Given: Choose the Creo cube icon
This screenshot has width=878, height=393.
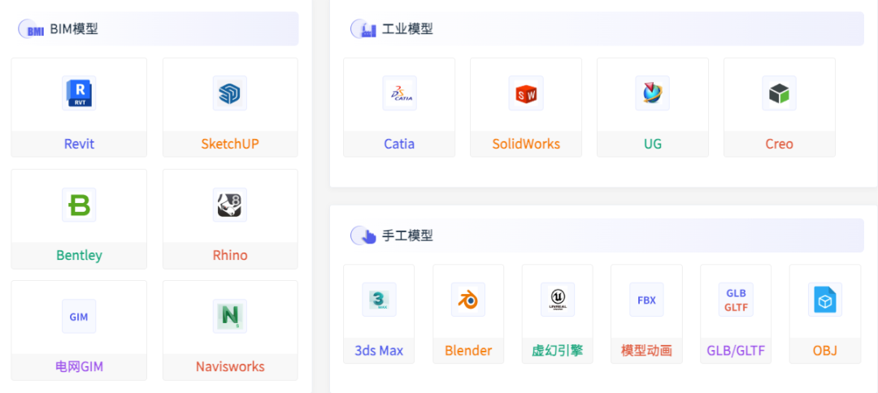Looking at the screenshot, I should tap(780, 93).
